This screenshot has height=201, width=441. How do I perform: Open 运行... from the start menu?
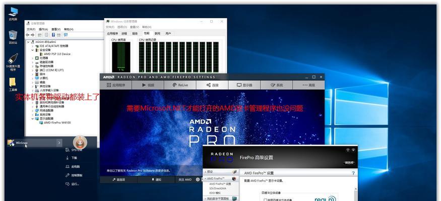point(72,184)
